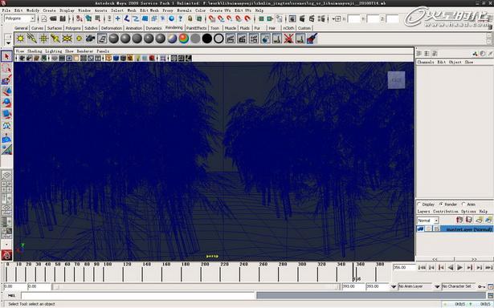Screen dimensions: 494x308
Task: Switch to the Polygons shelf tab
Action: tap(73, 28)
